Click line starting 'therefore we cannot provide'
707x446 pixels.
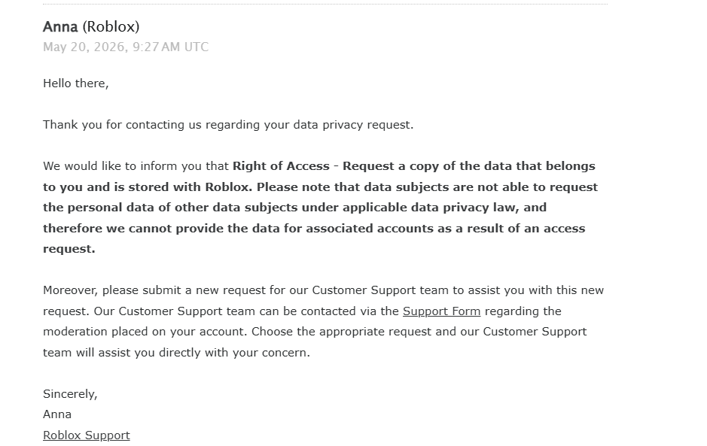(x=314, y=229)
